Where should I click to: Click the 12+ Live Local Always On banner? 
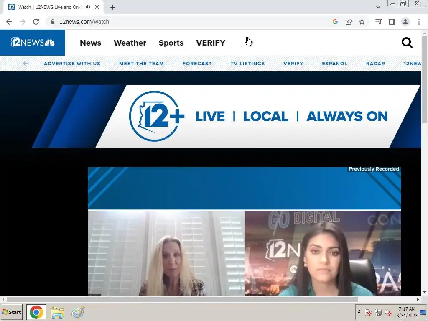(x=227, y=116)
